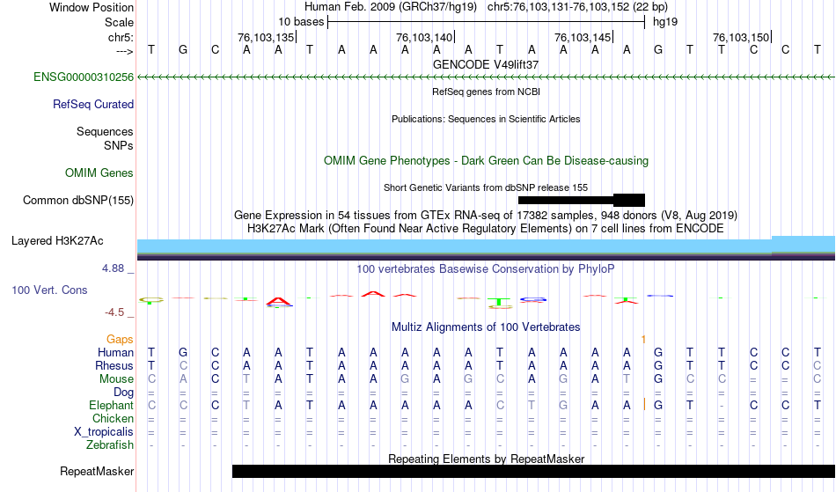Click the RepeatMasker track label
Viewport: 836px width, 492px height.
click(97, 471)
